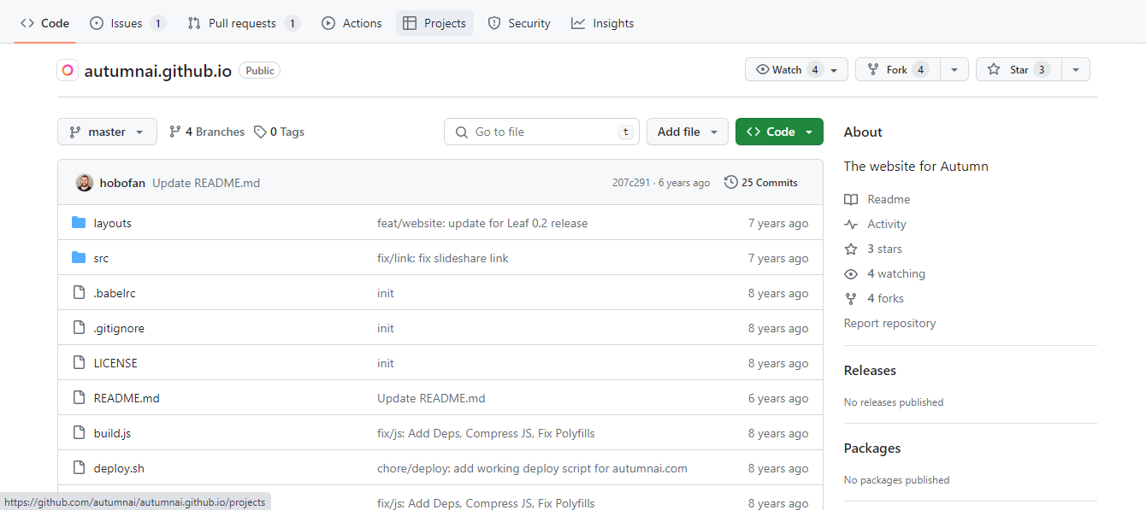Click the hobofan avatar image
1146x510 pixels.
coord(85,183)
